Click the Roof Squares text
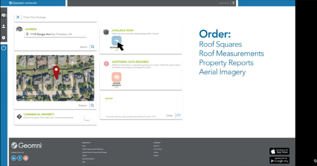This screenshot has width=317, height=166. click(220, 44)
